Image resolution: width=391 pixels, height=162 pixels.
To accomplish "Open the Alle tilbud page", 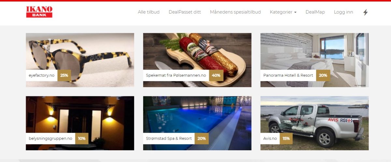I will [x=149, y=12].
